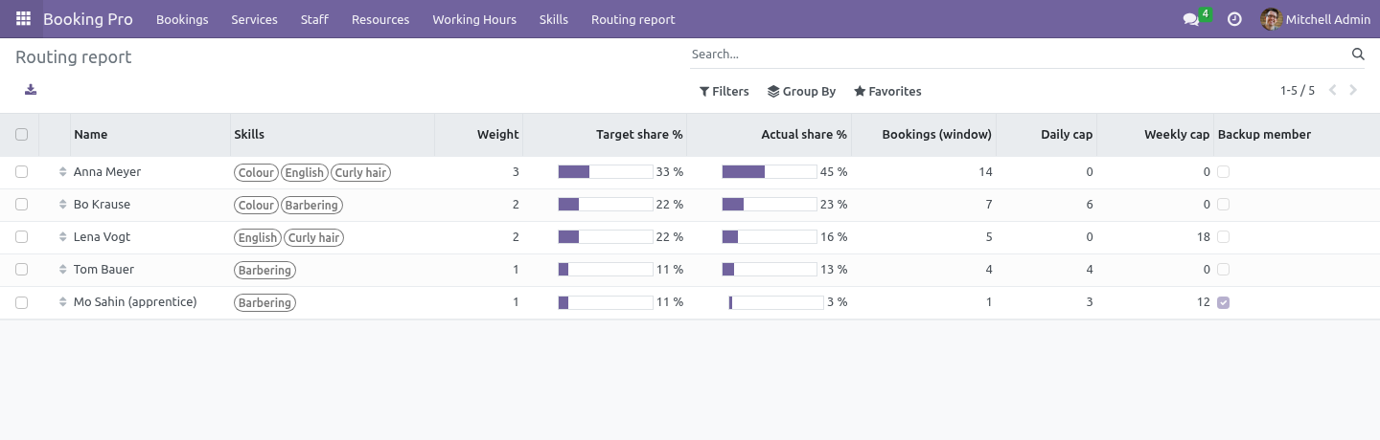Open the Filters dropdown
The image size is (1380, 440).
coord(724,92)
